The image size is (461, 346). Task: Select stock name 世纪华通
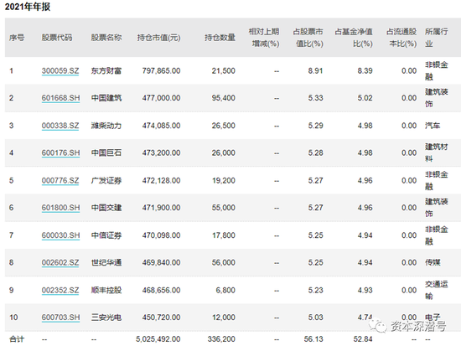pyautogui.click(x=106, y=262)
